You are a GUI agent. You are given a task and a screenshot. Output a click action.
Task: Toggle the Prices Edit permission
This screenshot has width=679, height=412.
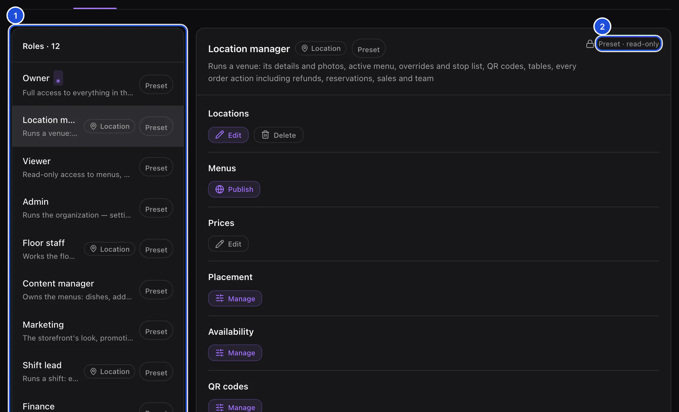coord(228,244)
